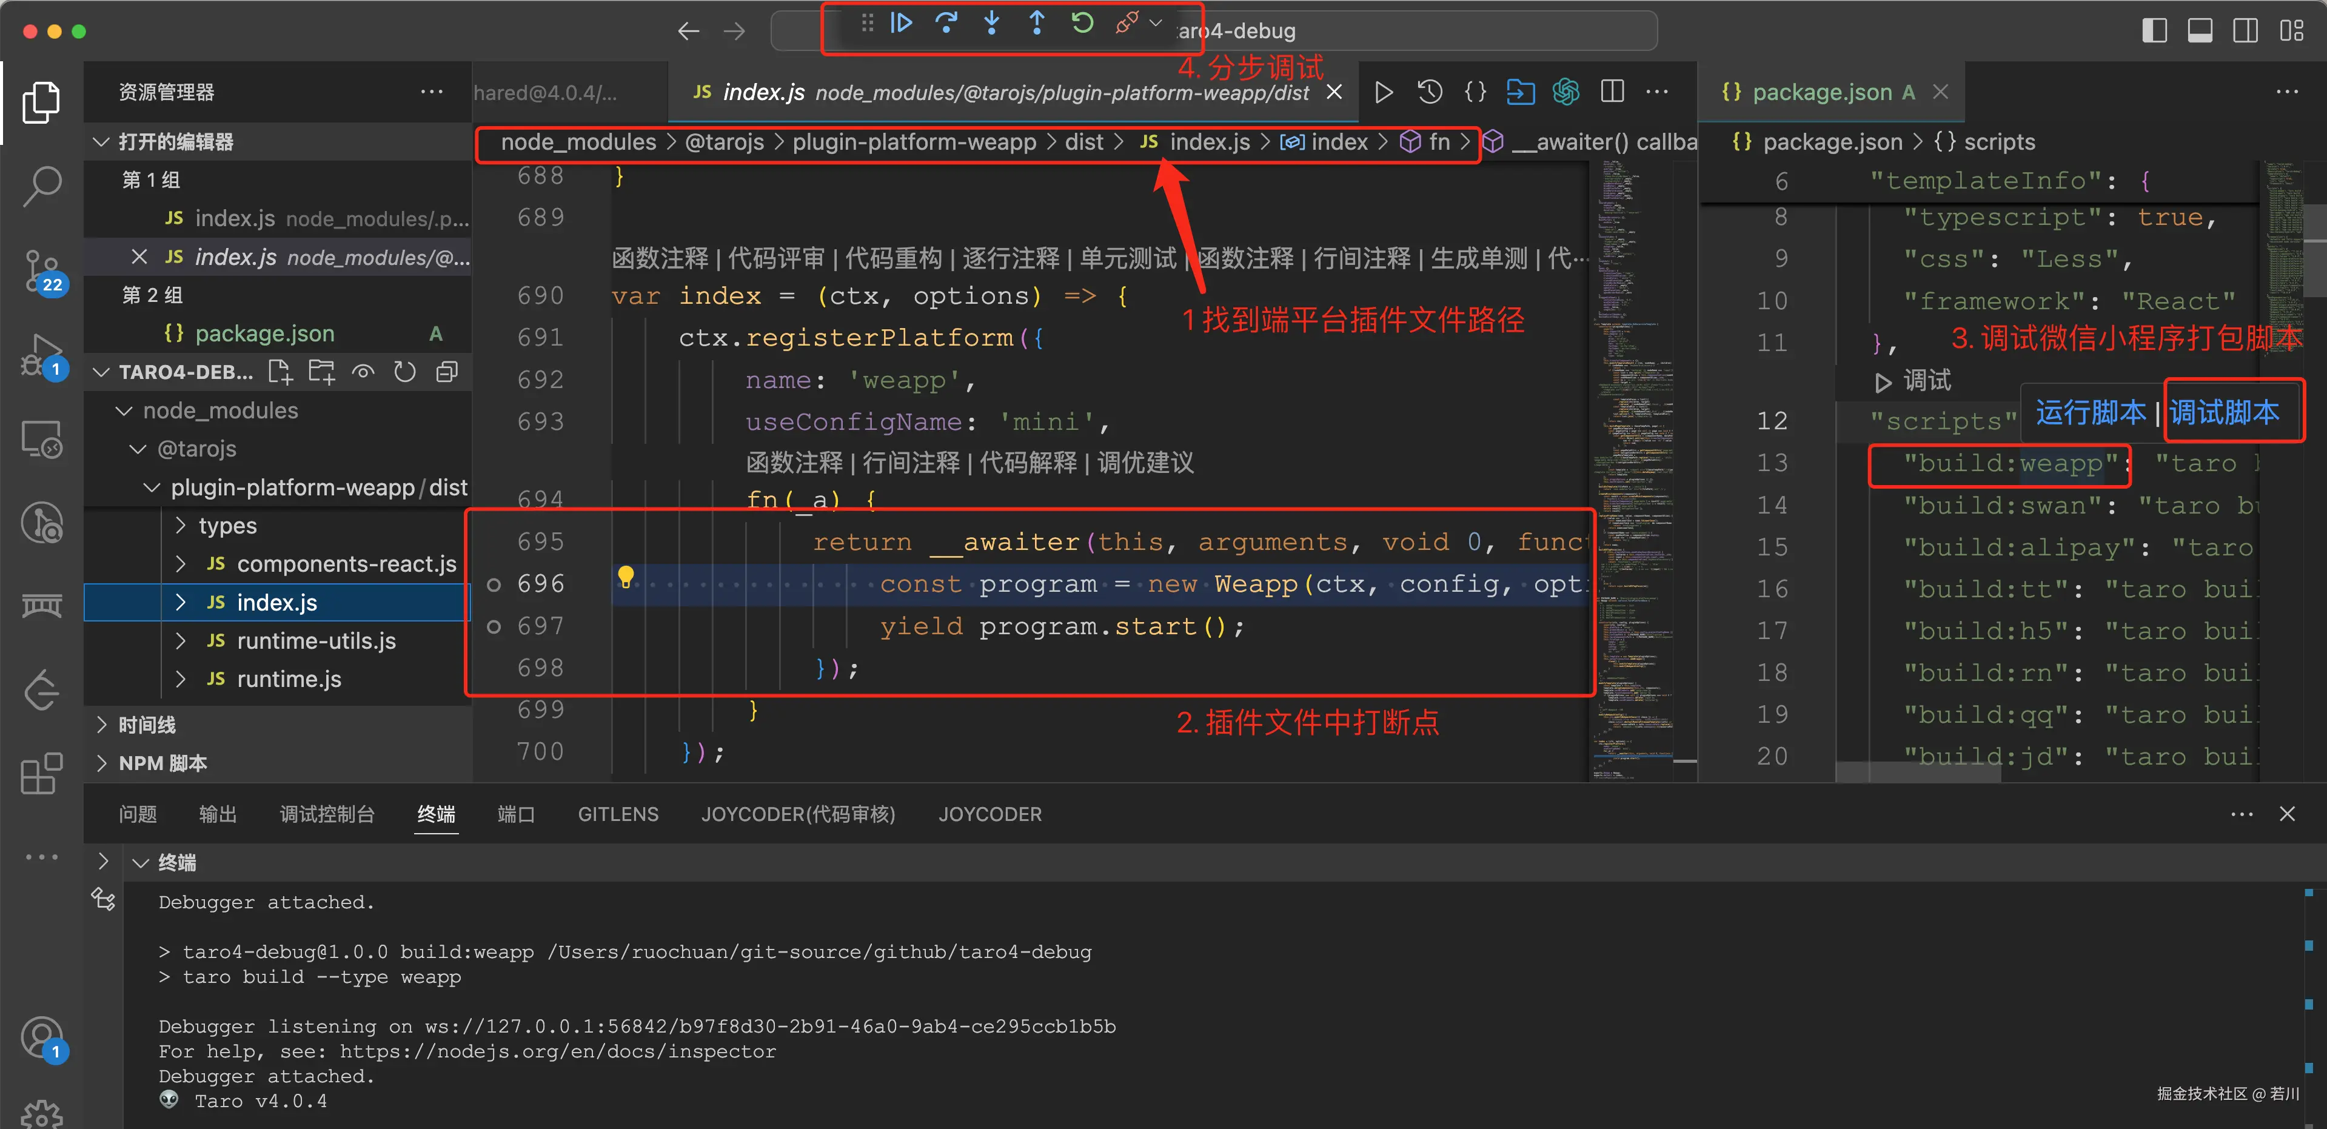
Task: Expand the NPM 脚本 section
Action: click(162, 763)
